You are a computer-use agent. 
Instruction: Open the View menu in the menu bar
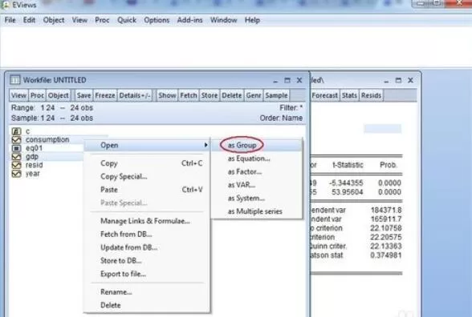[79, 20]
